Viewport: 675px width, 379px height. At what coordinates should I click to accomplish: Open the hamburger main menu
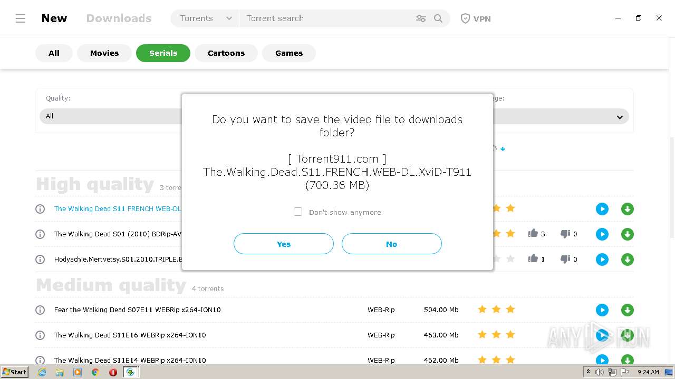coord(21,18)
